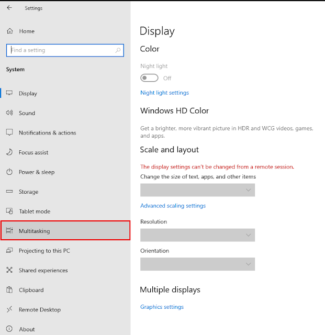Select Display in the sidebar
325x335 pixels.
(65, 93)
